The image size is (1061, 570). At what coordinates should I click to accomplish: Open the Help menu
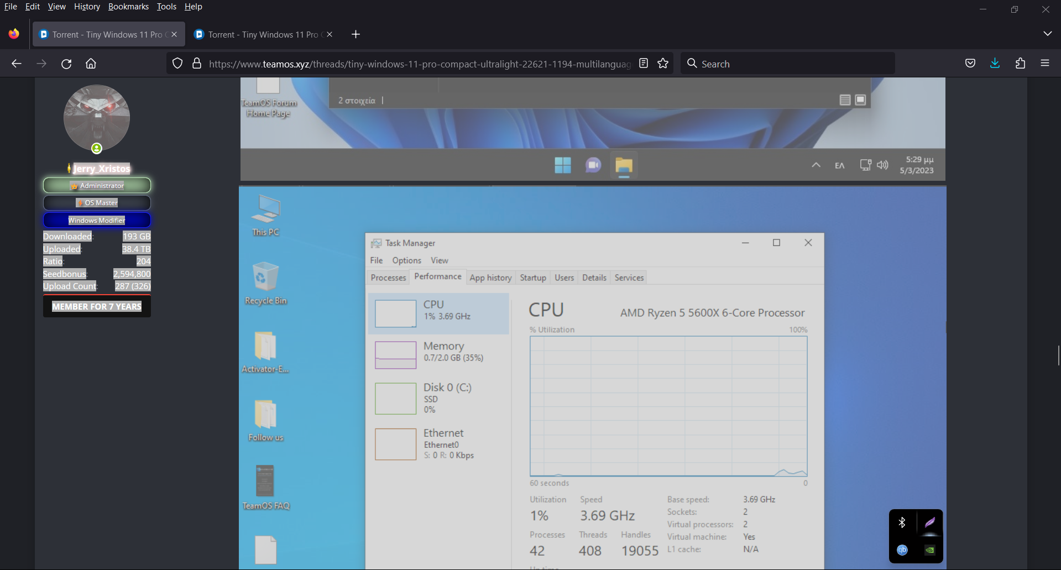click(x=193, y=7)
